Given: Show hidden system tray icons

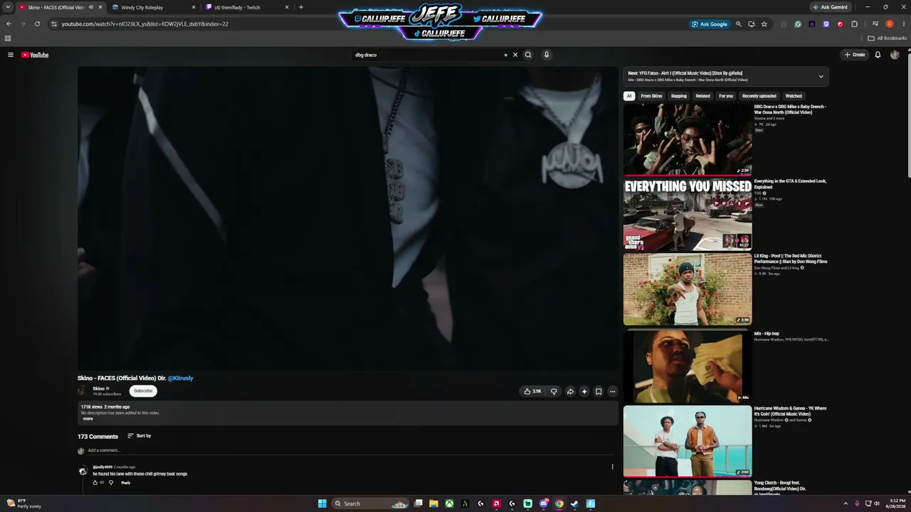Looking at the screenshot, I should click(846, 503).
